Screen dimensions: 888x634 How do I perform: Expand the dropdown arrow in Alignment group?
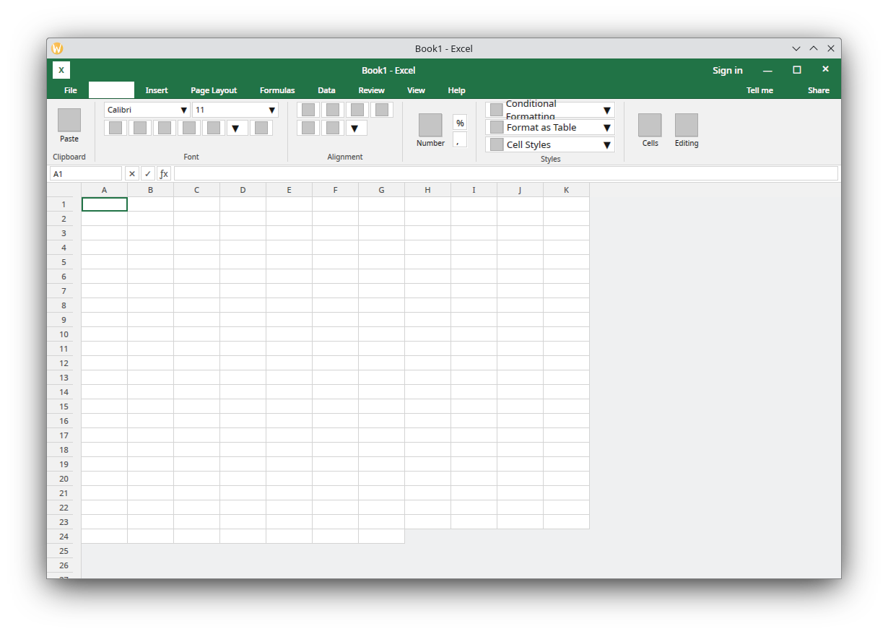(354, 129)
